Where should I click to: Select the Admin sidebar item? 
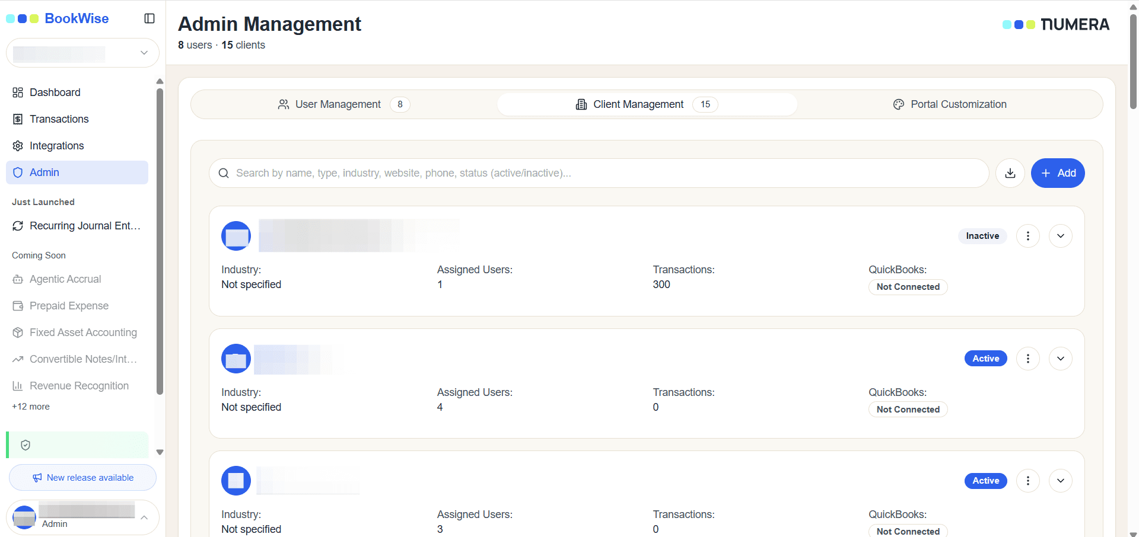77,172
